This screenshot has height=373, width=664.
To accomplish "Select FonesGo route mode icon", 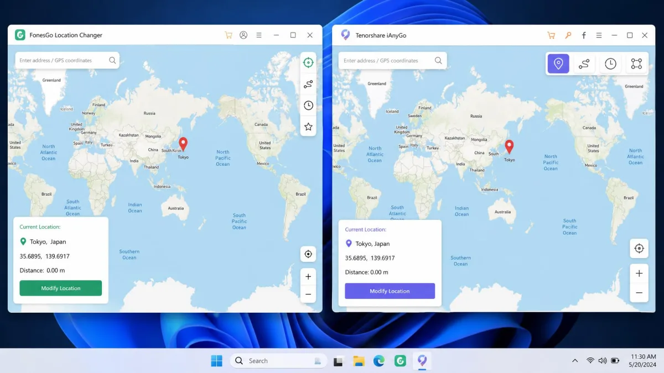I will click(x=308, y=84).
